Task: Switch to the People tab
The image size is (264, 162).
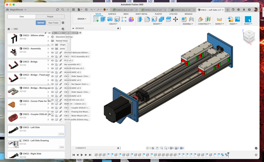Action: pyautogui.click(x=50, y=16)
